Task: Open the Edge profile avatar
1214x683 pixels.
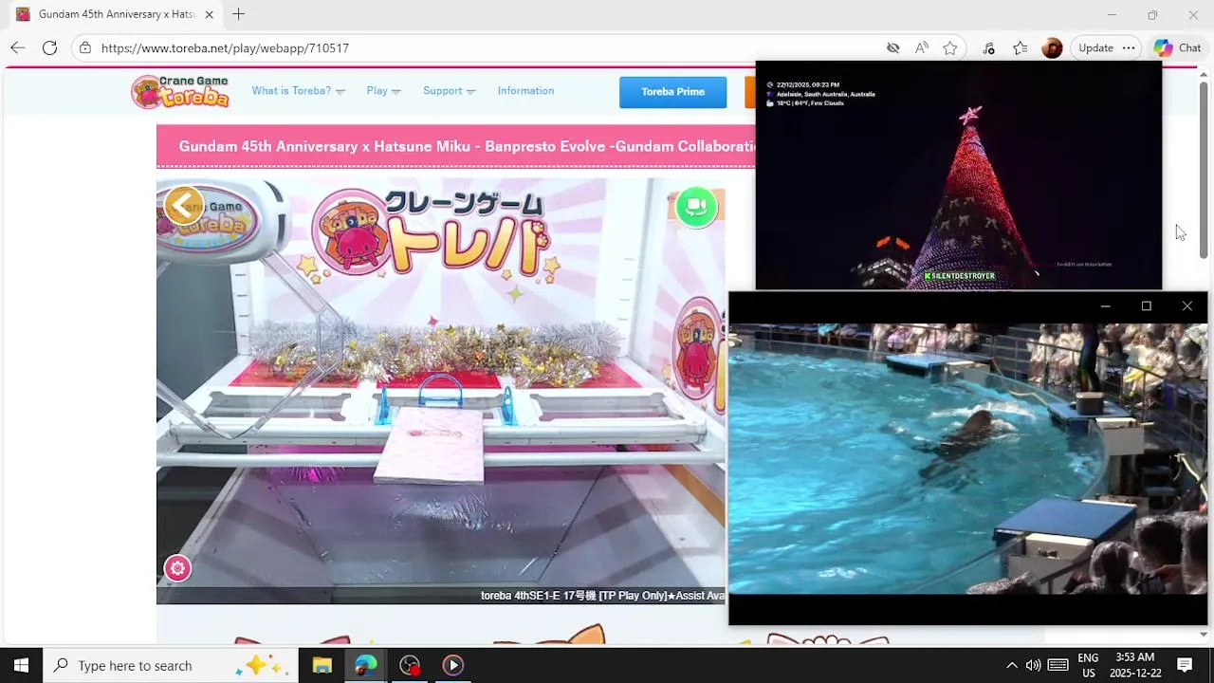Action: coord(1052,47)
